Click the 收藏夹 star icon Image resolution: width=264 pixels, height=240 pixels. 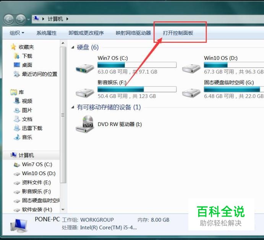point(13,47)
